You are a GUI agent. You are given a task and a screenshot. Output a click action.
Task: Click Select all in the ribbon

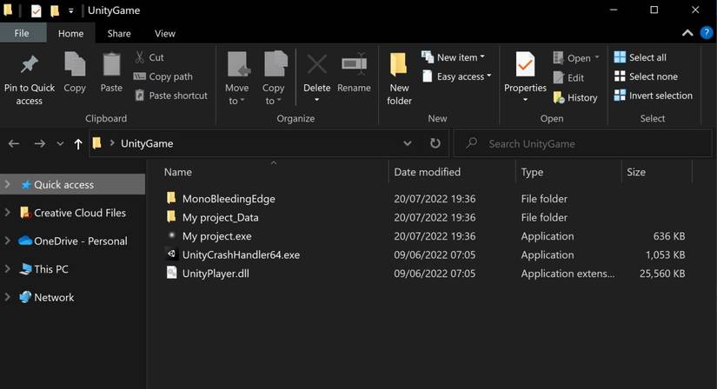tap(641, 57)
